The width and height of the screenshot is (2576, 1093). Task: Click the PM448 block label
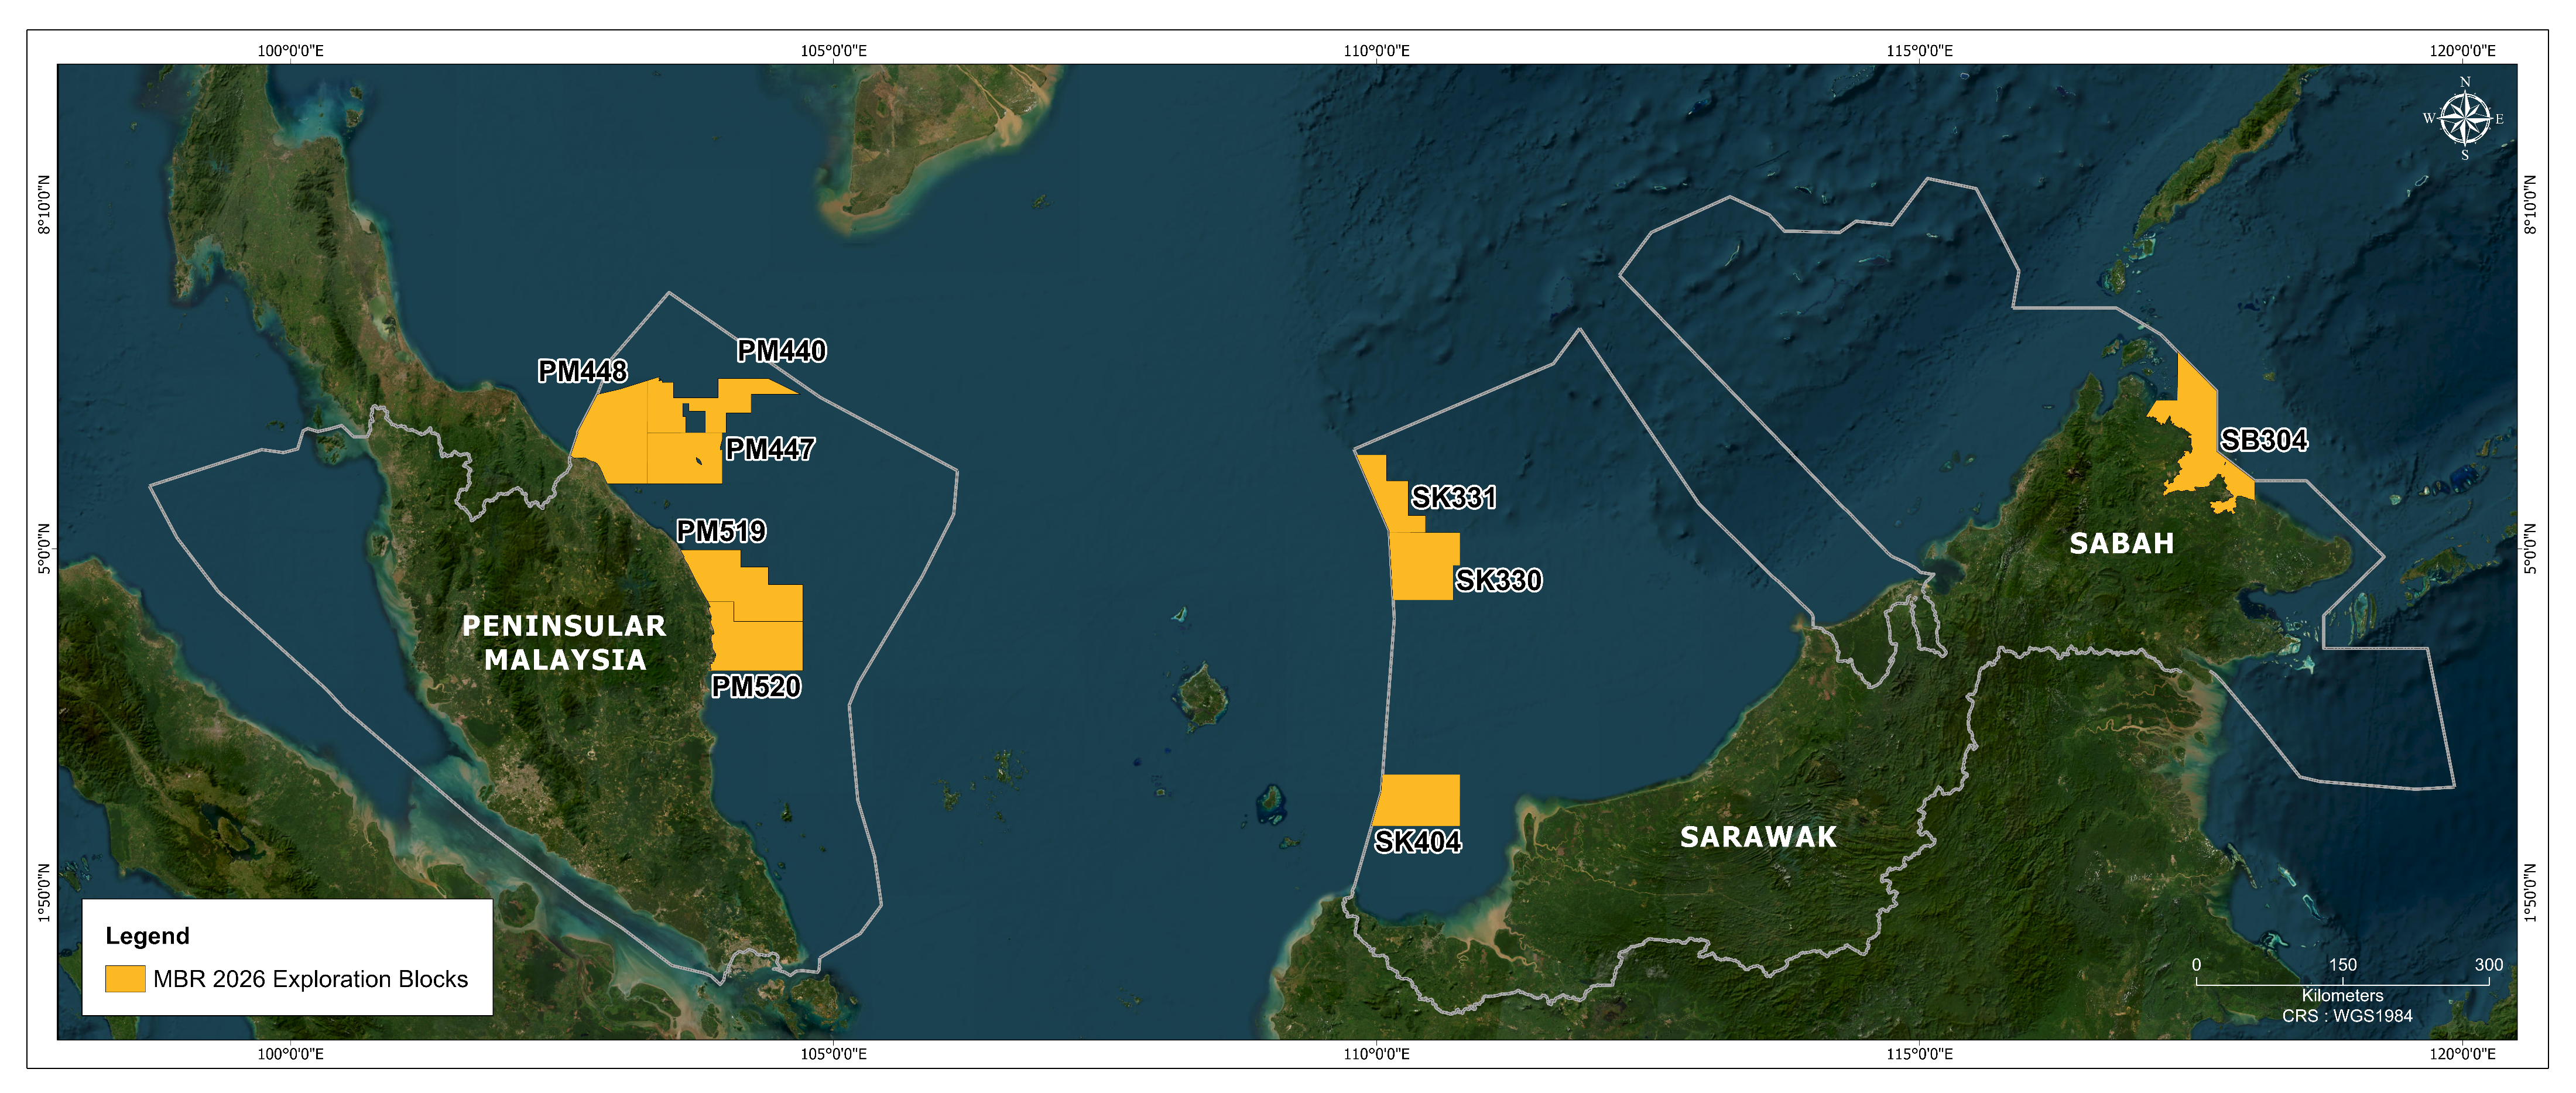click(x=582, y=371)
